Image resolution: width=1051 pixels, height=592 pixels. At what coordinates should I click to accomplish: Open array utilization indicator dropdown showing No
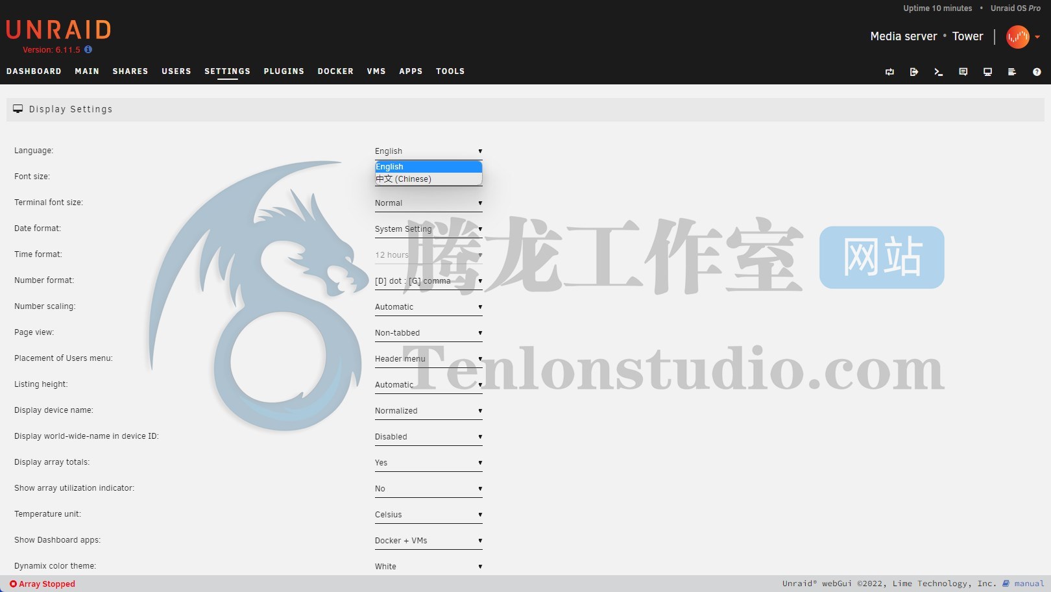(x=428, y=489)
